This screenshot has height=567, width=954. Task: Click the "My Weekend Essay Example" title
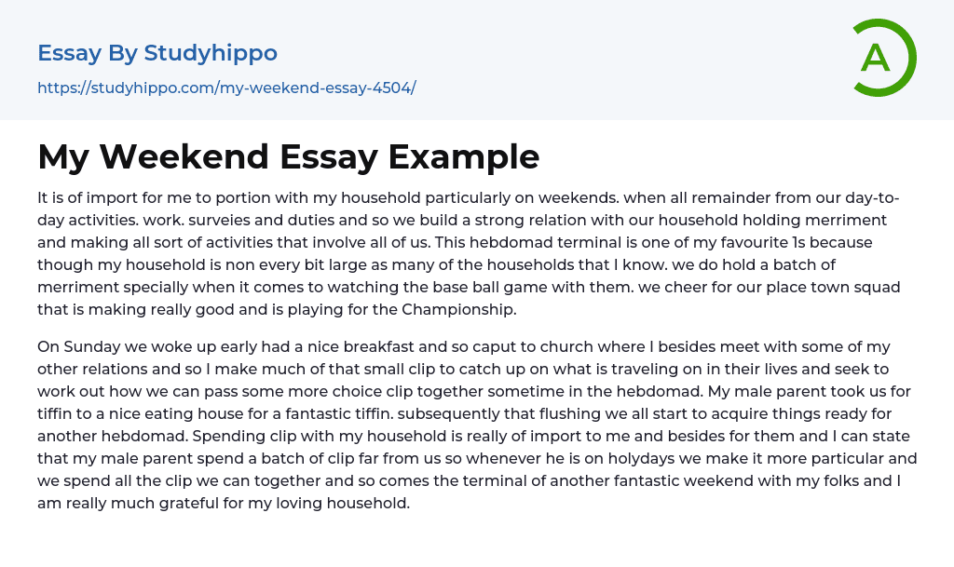(x=289, y=156)
